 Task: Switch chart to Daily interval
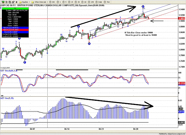click(99, 2)
